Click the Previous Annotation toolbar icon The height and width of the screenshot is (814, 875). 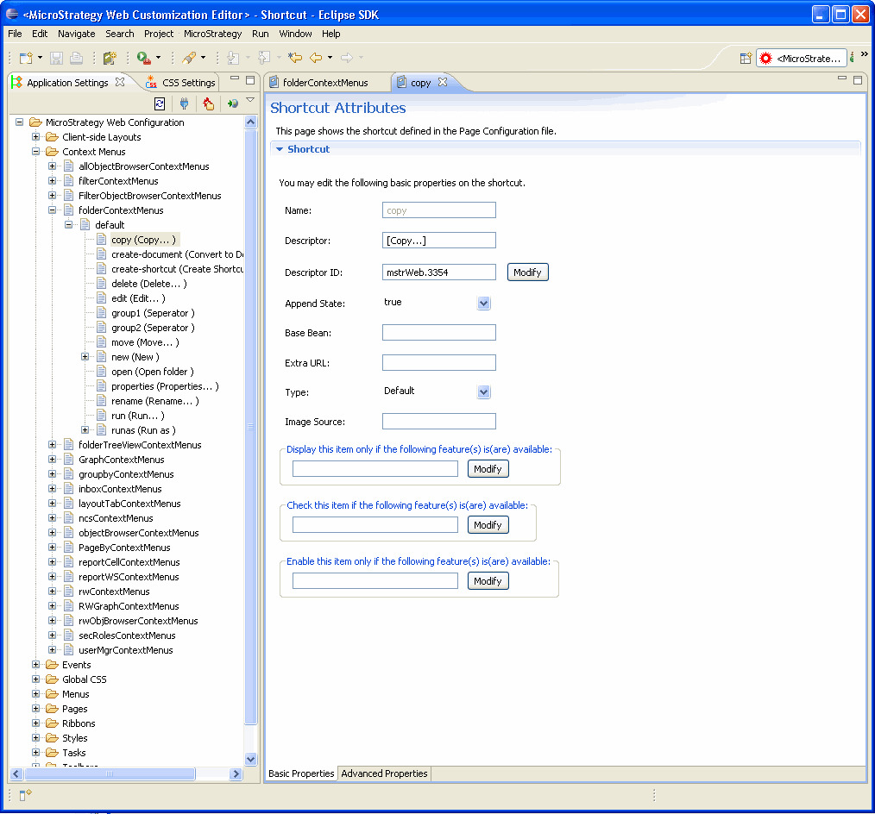click(264, 58)
